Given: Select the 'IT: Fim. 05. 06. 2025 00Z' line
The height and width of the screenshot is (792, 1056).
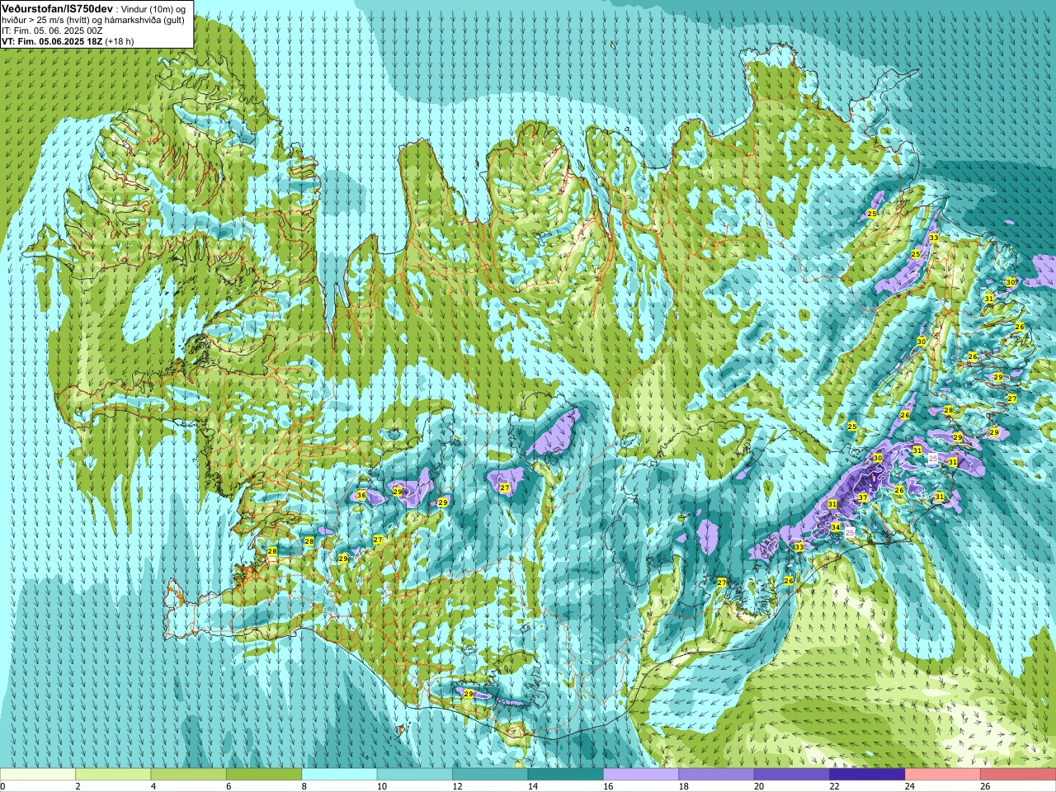Looking at the screenshot, I should click(52, 31).
